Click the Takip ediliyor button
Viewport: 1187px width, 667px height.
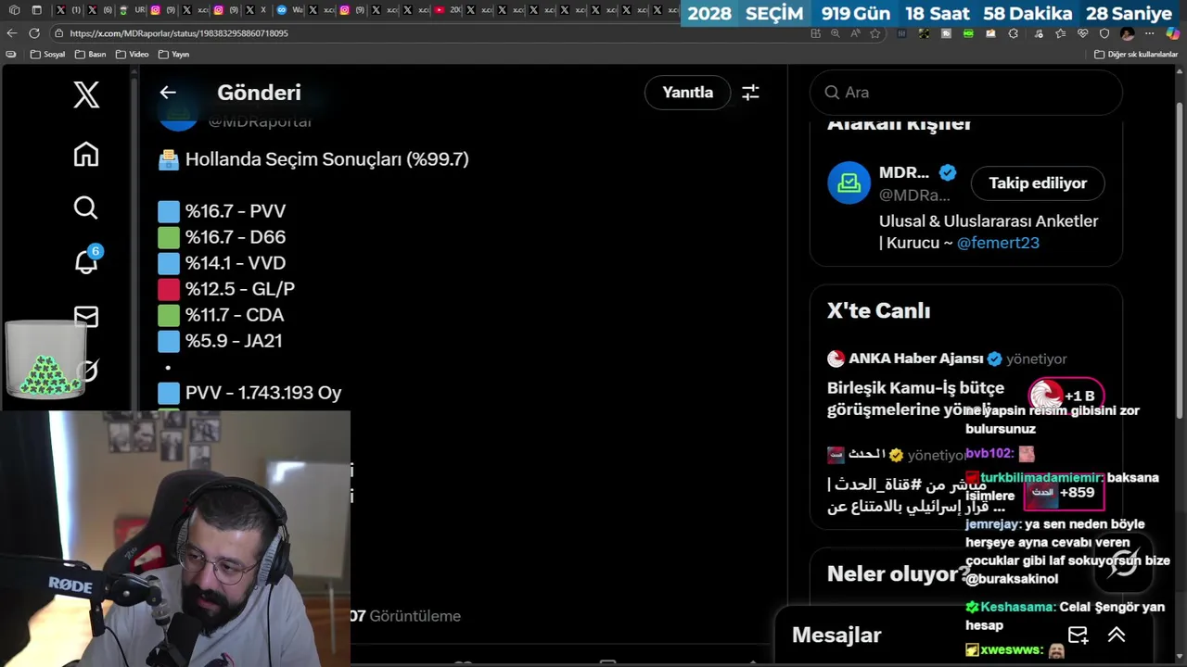click(x=1038, y=183)
